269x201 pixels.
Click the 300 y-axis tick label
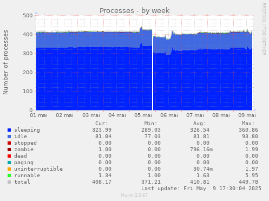pyautogui.click(x=28, y=54)
